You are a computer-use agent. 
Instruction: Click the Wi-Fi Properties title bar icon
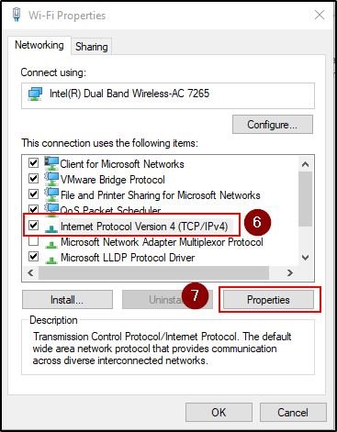click(17, 15)
